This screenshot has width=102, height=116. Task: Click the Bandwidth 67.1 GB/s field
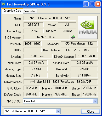coord(84,75)
